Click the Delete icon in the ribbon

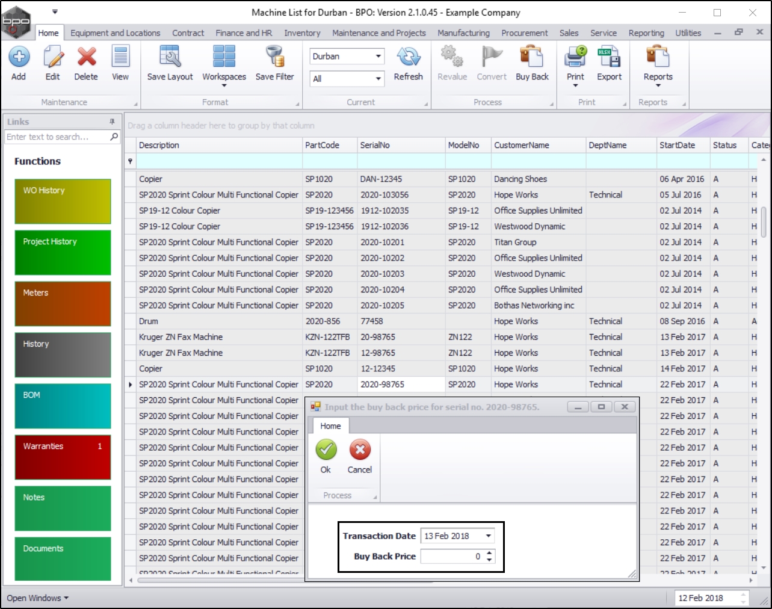86,57
